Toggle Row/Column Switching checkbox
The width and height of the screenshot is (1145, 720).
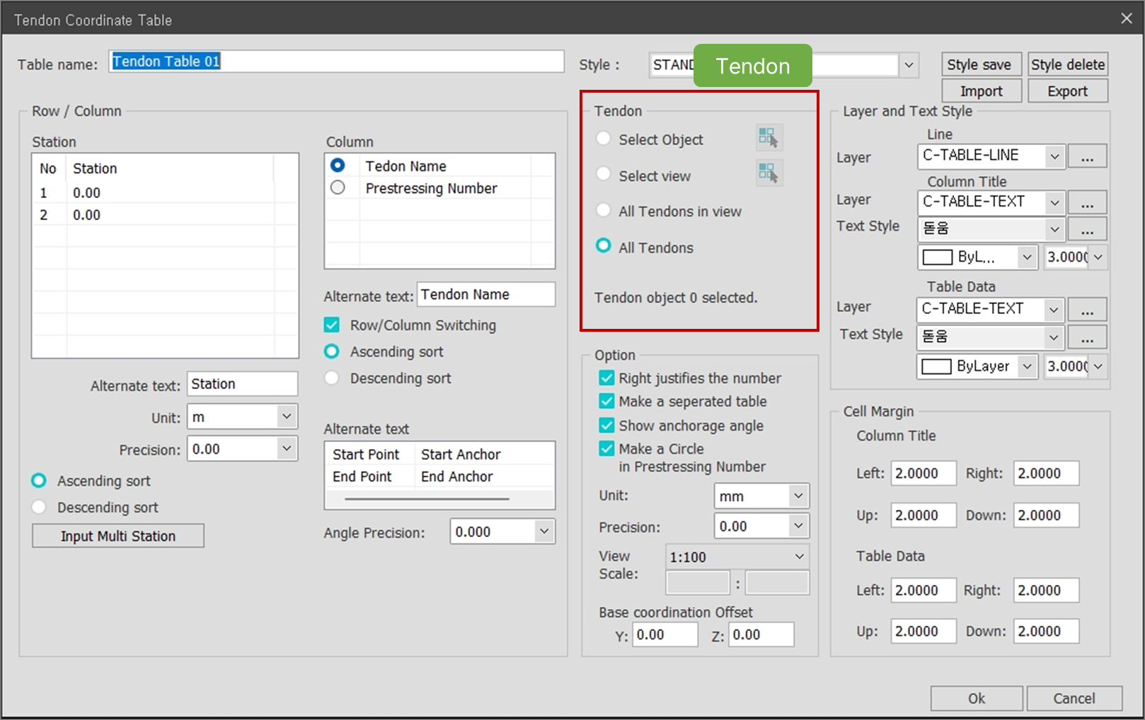tap(332, 325)
